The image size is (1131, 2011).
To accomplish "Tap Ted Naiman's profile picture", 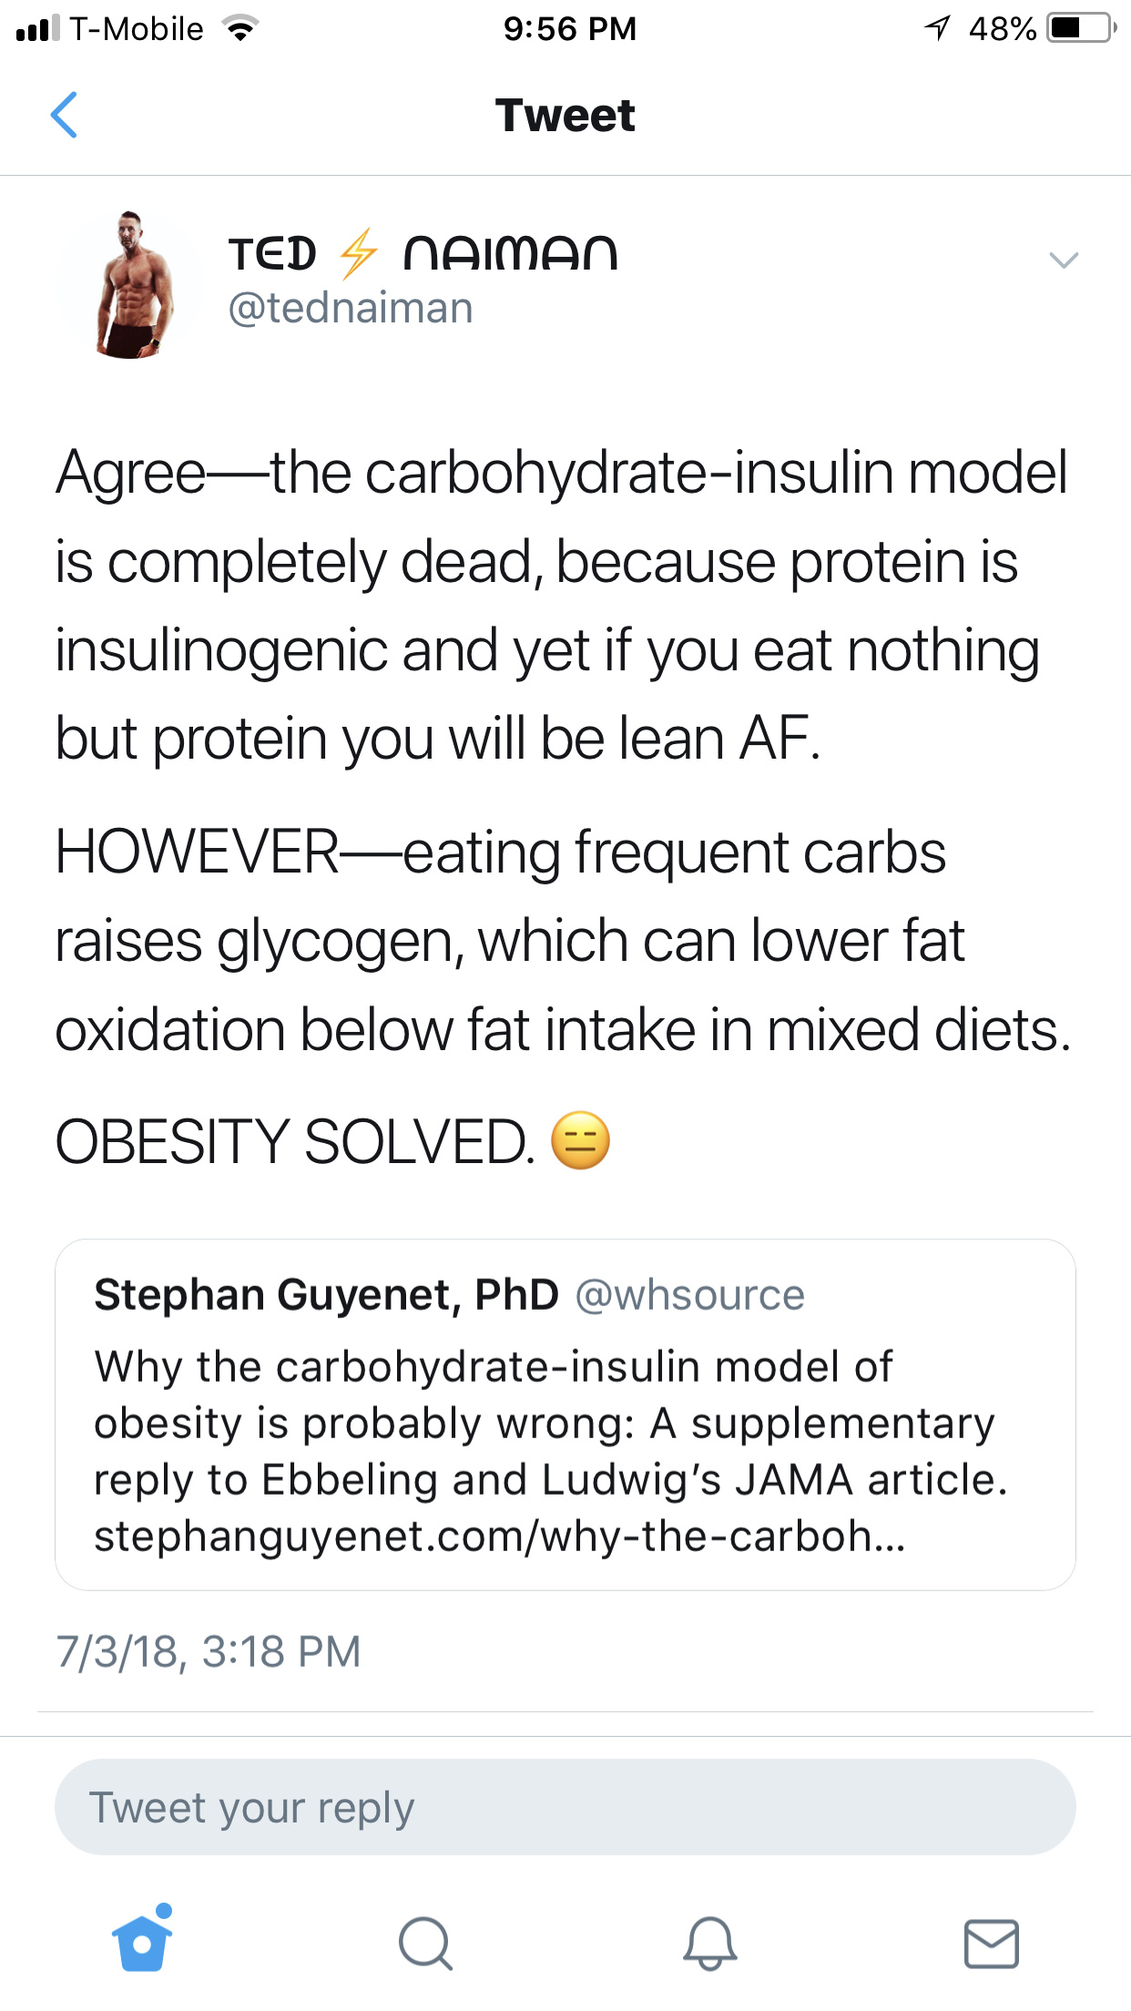I will click(130, 284).
